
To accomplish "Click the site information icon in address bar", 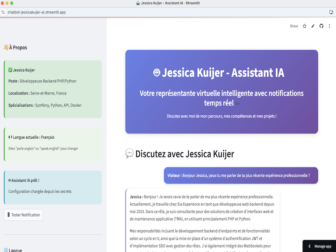I will point(3,12).
